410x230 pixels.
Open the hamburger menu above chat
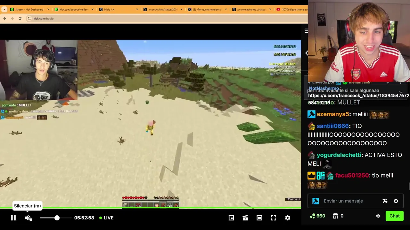pyautogui.click(x=306, y=31)
